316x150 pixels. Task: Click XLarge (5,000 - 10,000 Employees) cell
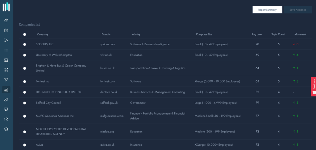pos(217,81)
